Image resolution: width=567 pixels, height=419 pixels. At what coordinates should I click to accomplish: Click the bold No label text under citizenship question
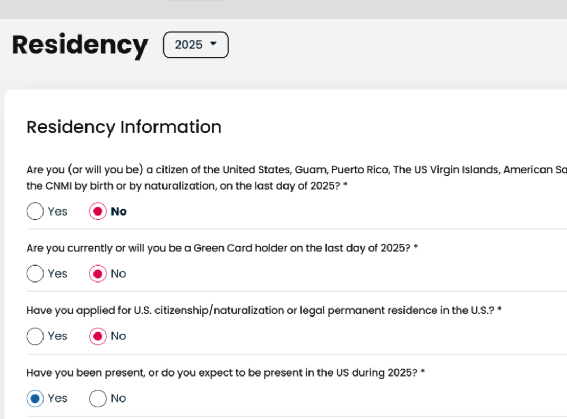[119, 211]
